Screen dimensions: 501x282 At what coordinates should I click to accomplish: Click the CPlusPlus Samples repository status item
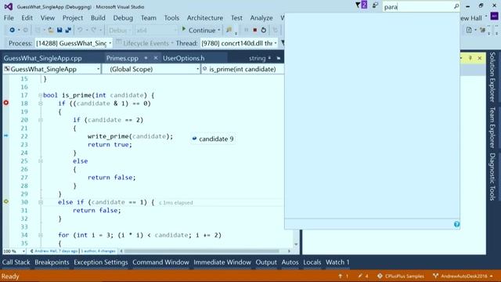pyautogui.click(x=401, y=276)
